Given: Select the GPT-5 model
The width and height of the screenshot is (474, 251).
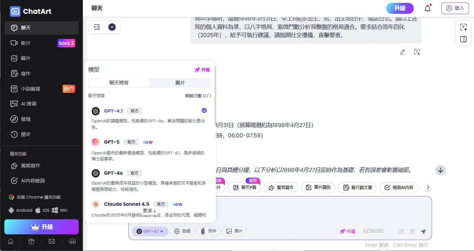Looking at the screenshot, I should click(114, 142).
